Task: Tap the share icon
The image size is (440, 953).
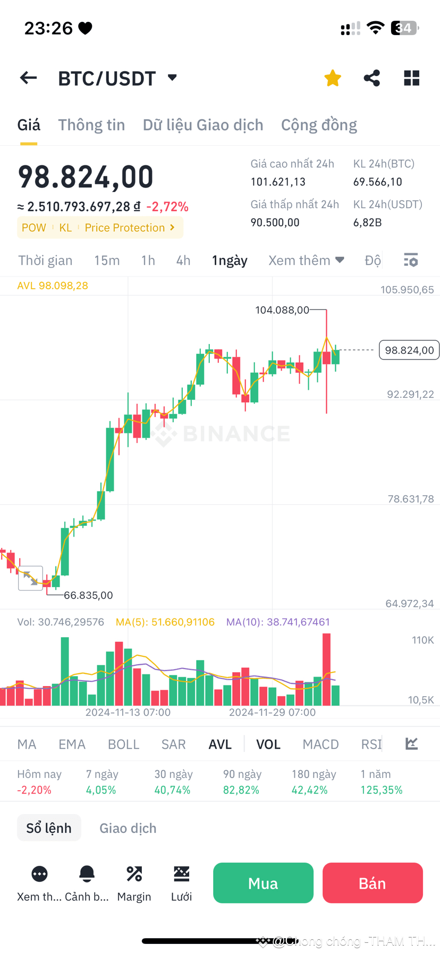Action: [x=372, y=78]
